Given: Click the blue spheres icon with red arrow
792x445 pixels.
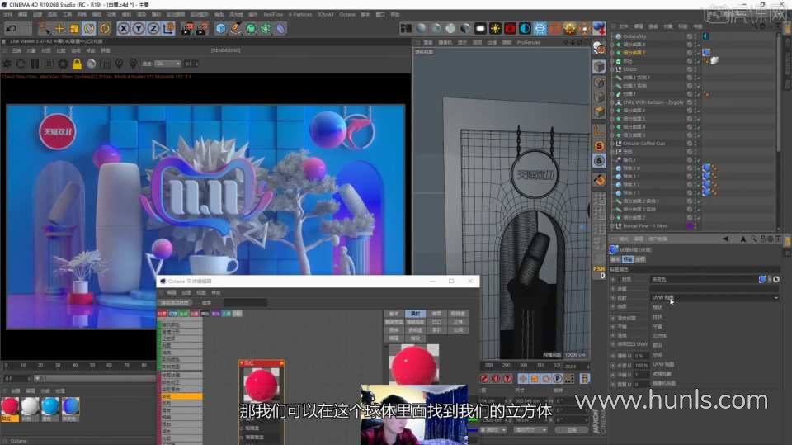Looking at the screenshot, I should click(599, 28).
